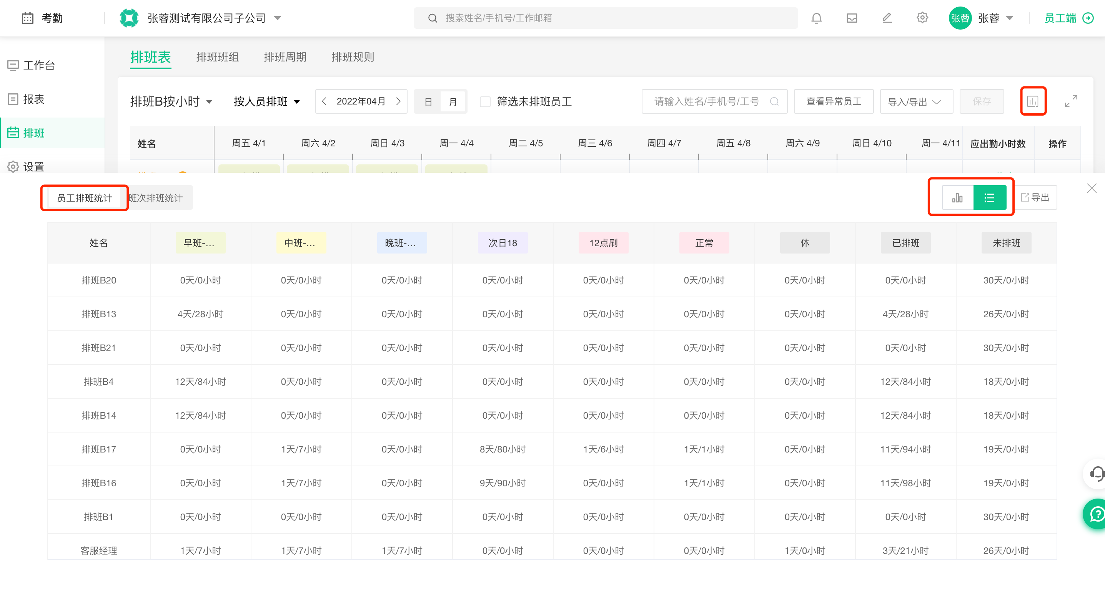The height and width of the screenshot is (590, 1105).
Task: Close the statistics panel
Action: tap(1091, 188)
